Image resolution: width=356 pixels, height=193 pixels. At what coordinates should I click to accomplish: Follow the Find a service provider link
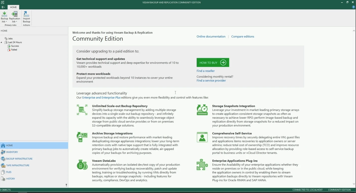point(211,80)
